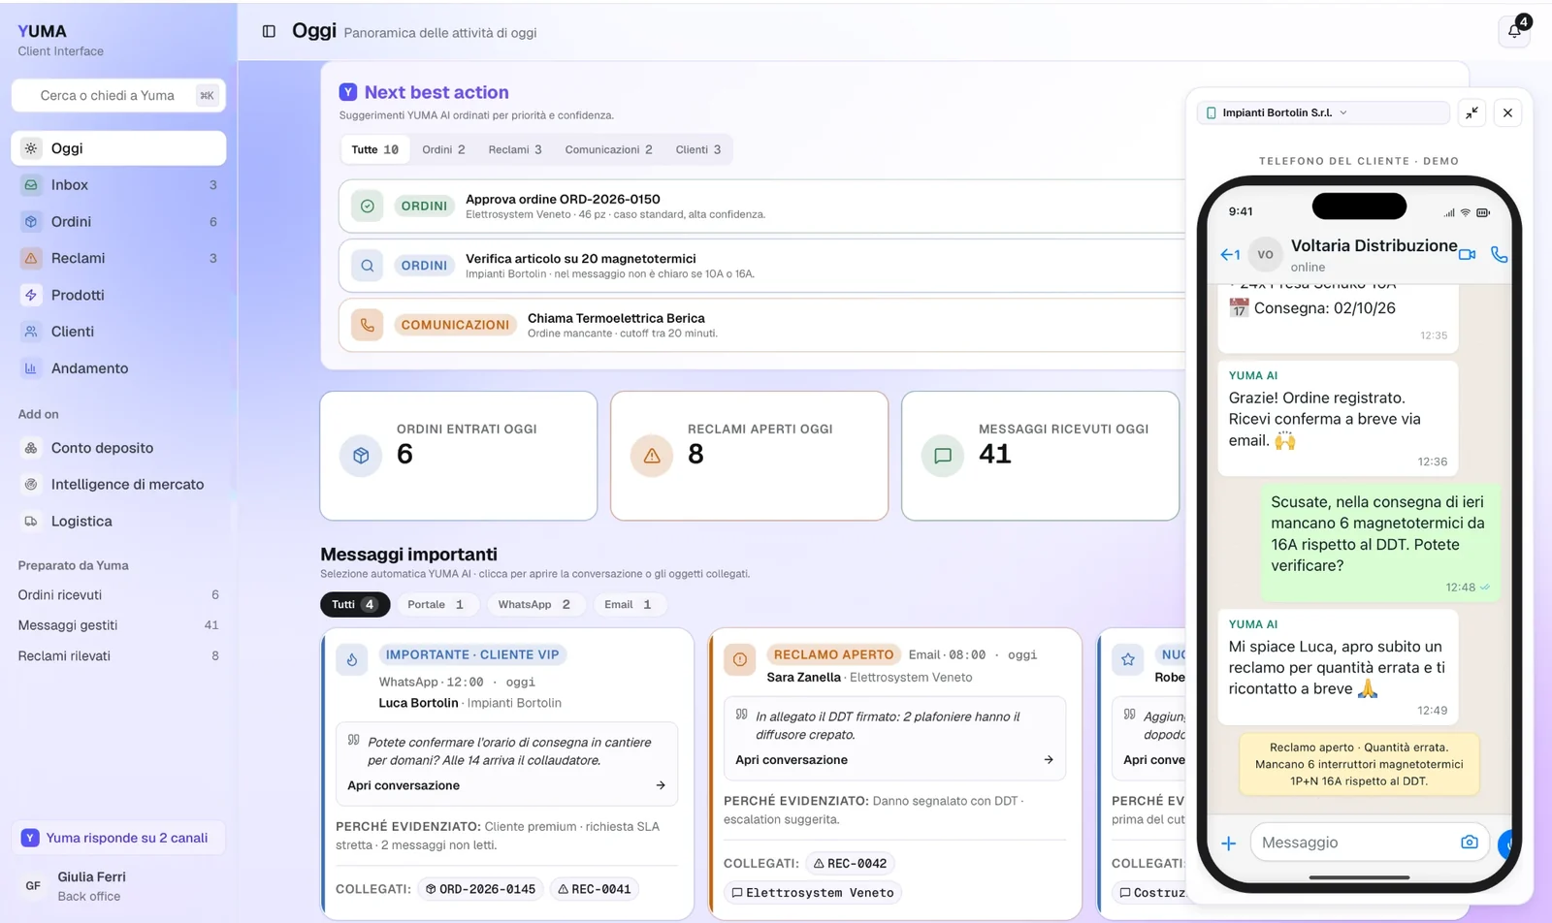Select the Tutti 4 messages filter
Image resolution: width=1552 pixels, height=923 pixels.
[355, 604]
